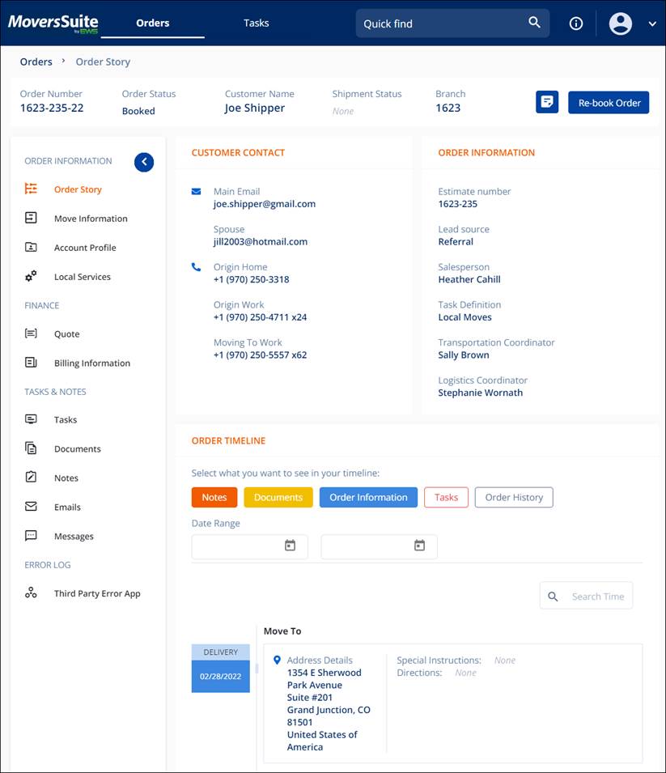The height and width of the screenshot is (773, 666).
Task: Open the start Date Range calendar picker
Action: (x=291, y=545)
